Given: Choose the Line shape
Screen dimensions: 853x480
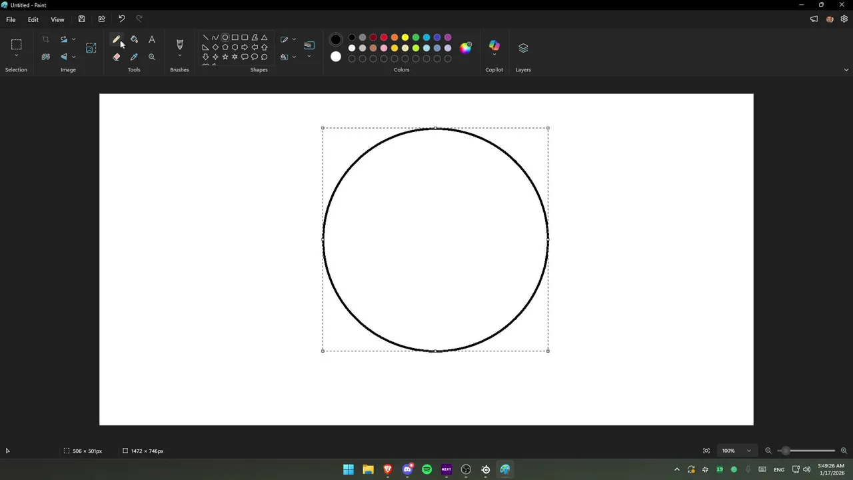Looking at the screenshot, I should (205, 38).
